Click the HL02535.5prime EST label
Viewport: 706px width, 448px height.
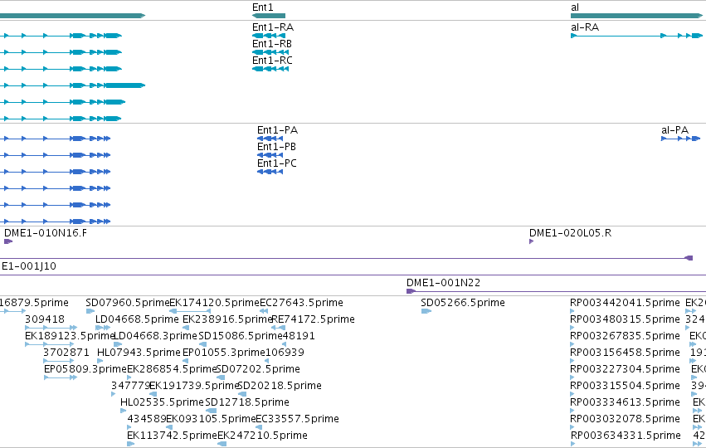(162, 402)
